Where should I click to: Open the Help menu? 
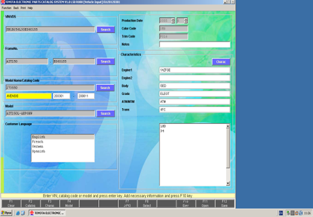click(x=30, y=8)
